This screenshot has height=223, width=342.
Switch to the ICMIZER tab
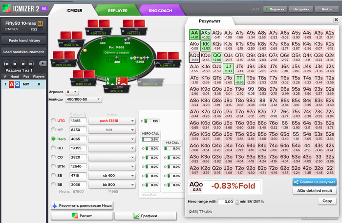(74, 10)
